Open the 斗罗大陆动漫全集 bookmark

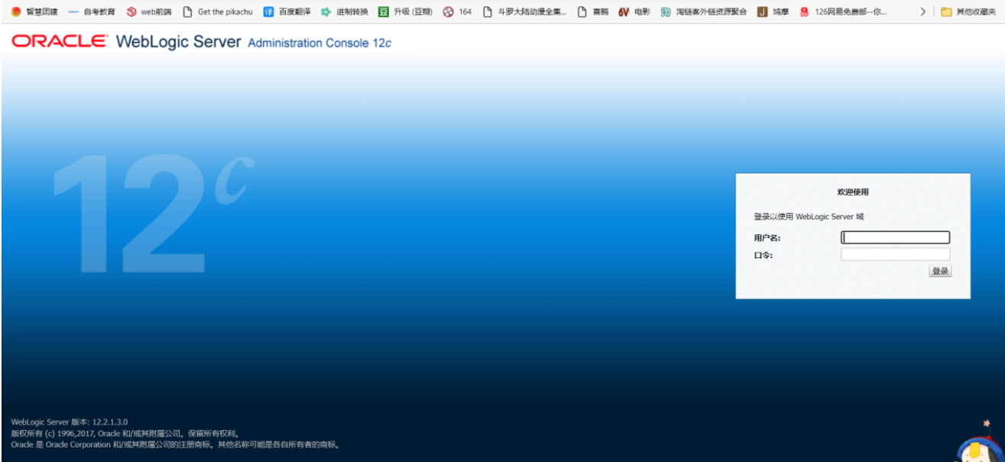tap(525, 12)
